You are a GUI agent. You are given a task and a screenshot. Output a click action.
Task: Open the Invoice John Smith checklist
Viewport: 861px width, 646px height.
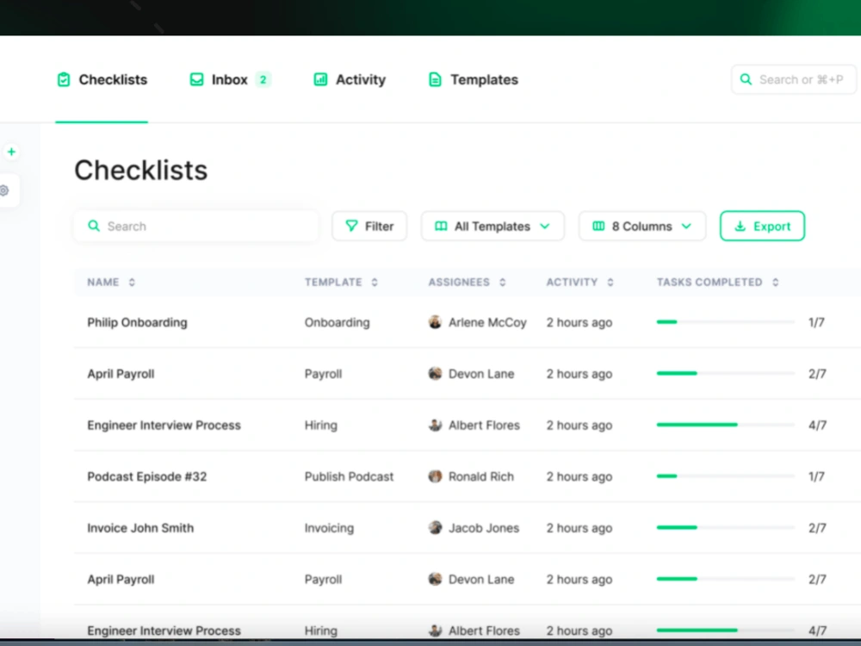(140, 528)
